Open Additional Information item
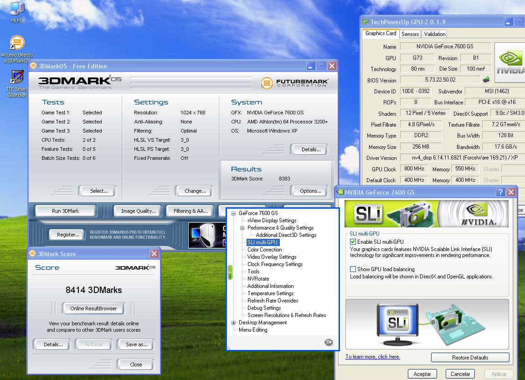 [x=271, y=286]
